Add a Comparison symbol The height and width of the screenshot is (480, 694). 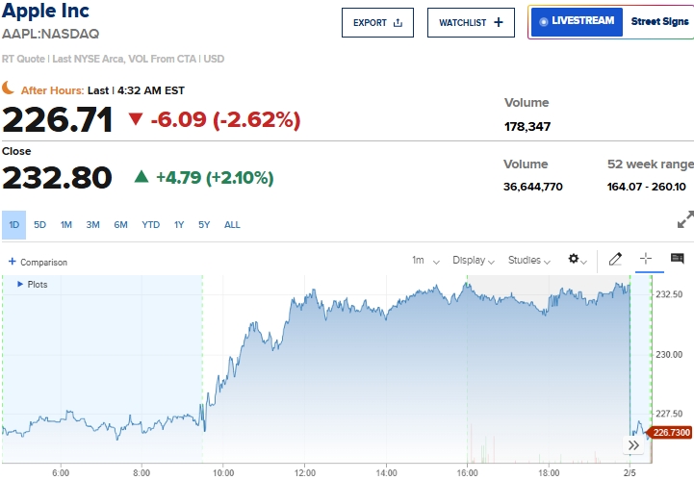[39, 262]
